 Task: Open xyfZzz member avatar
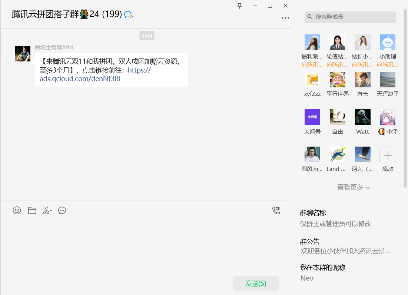coord(312,80)
